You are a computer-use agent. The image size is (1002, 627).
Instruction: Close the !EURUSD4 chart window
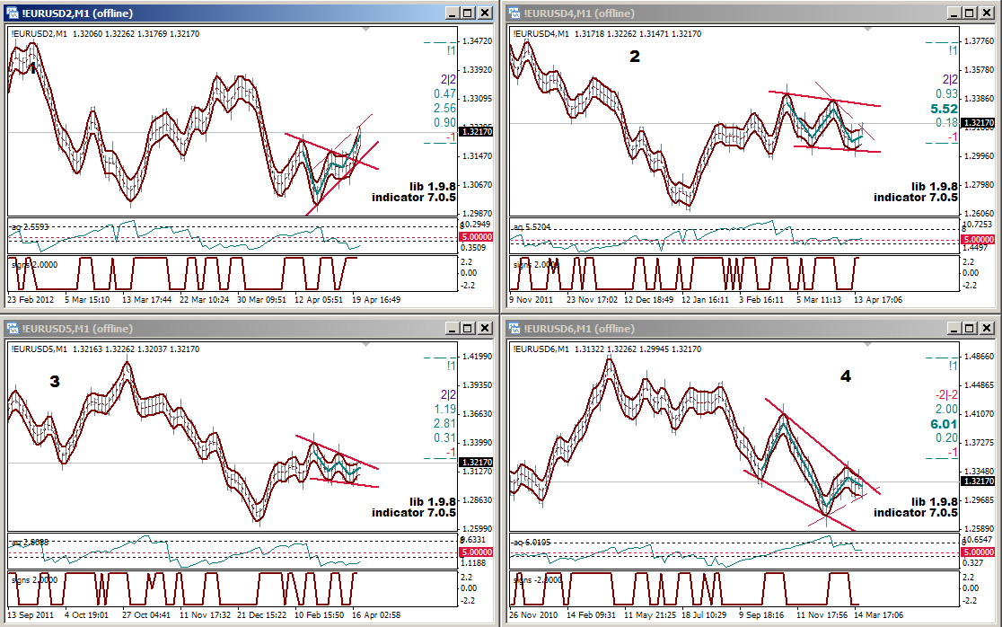click(986, 13)
